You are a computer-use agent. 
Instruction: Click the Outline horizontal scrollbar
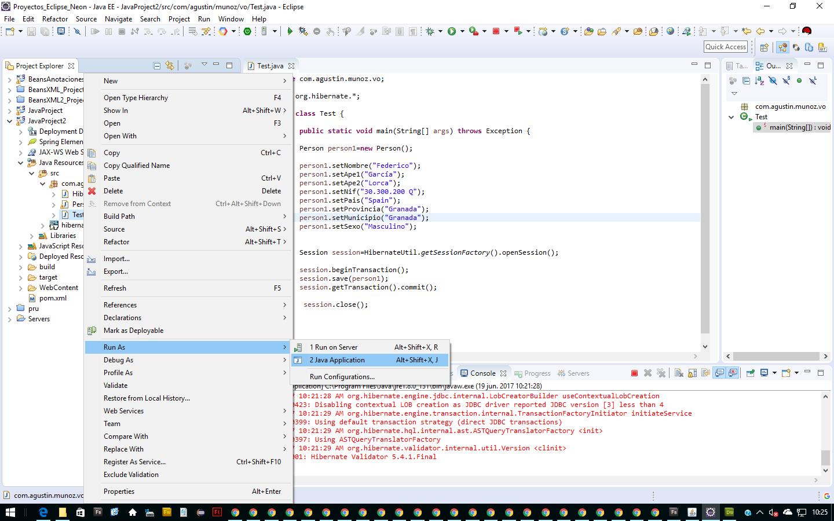click(x=776, y=357)
